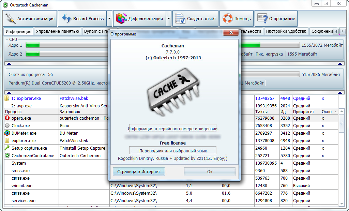349x211 pixels.
Task: Select the '1: explorer.exe' pinned row
Action: [171, 99]
